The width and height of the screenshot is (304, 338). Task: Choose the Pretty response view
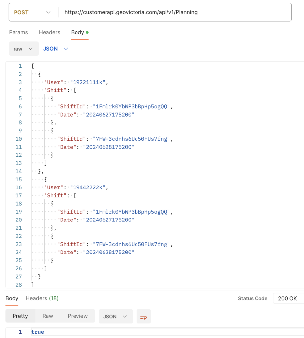point(20,316)
